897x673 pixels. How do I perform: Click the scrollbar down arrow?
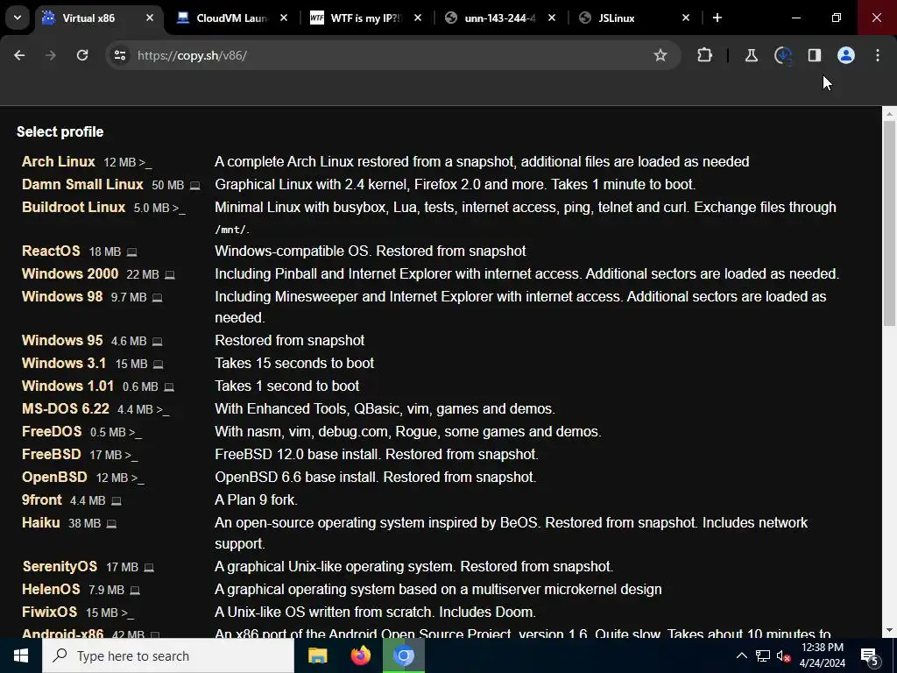coord(889,630)
